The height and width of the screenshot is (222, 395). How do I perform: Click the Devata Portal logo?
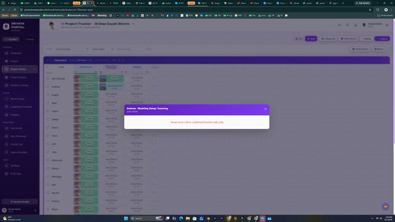pos(6,27)
